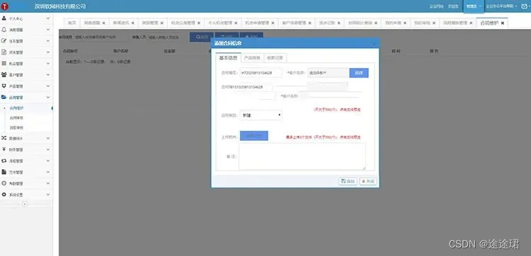The image size is (531, 256).
Task: Expand the 消息提醒 sidebar chevron
Action: click(x=48, y=30)
